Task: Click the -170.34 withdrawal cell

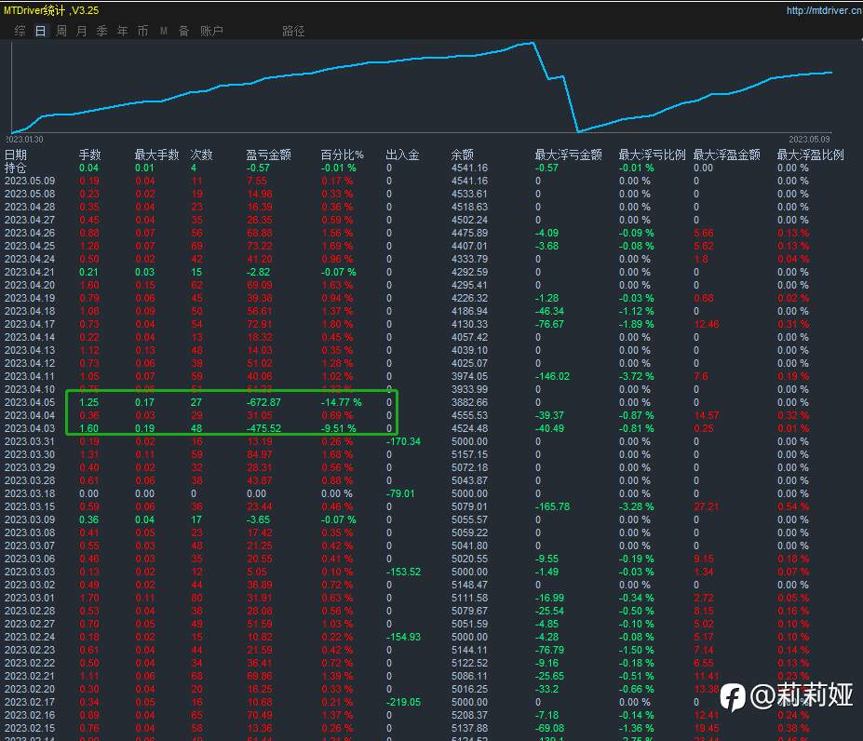Action: coord(403,441)
